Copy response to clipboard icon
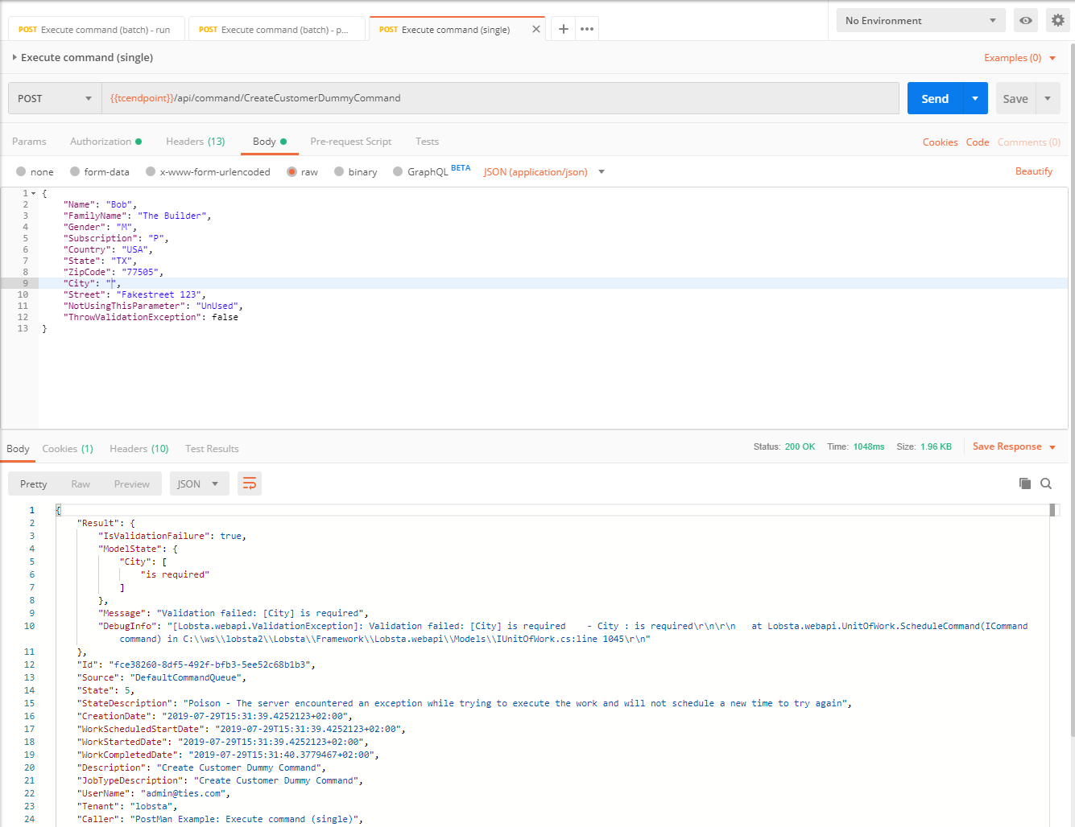This screenshot has width=1075, height=827. (x=1025, y=483)
